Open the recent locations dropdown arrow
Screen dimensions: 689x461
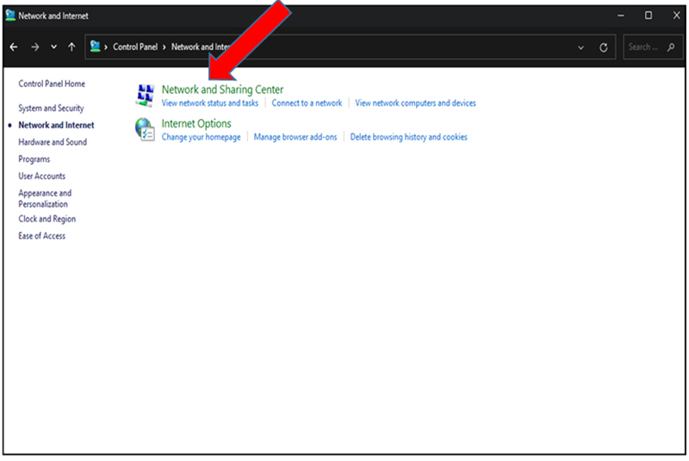53,47
